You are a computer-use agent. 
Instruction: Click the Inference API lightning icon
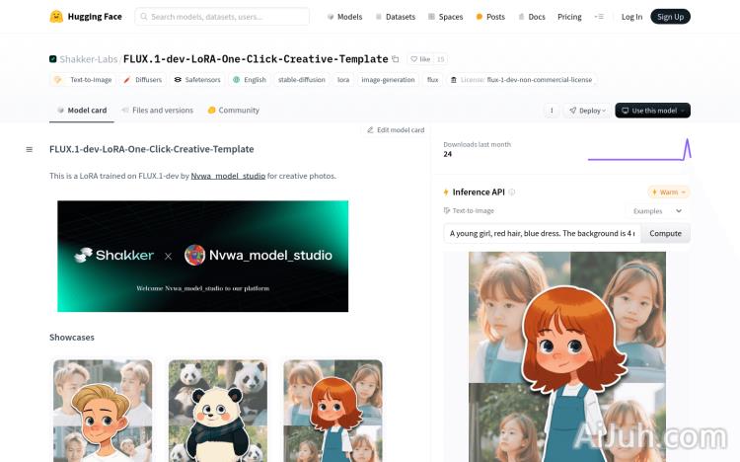(x=446, y=192)
